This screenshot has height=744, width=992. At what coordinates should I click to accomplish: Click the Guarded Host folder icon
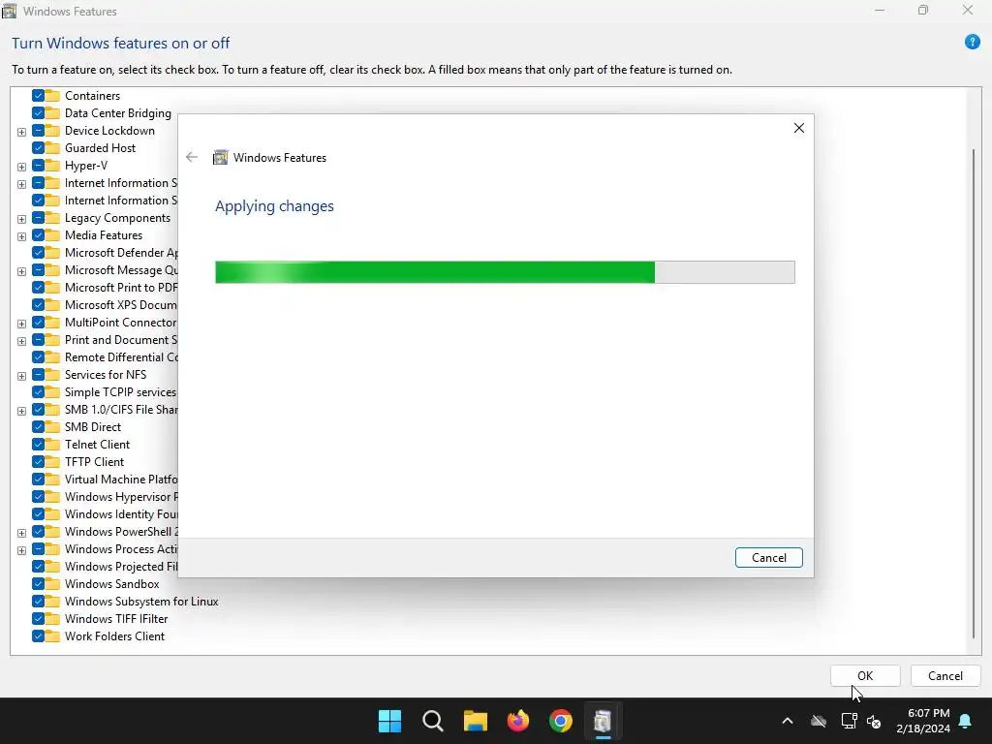pyautogui.click(x=52, y=148)
